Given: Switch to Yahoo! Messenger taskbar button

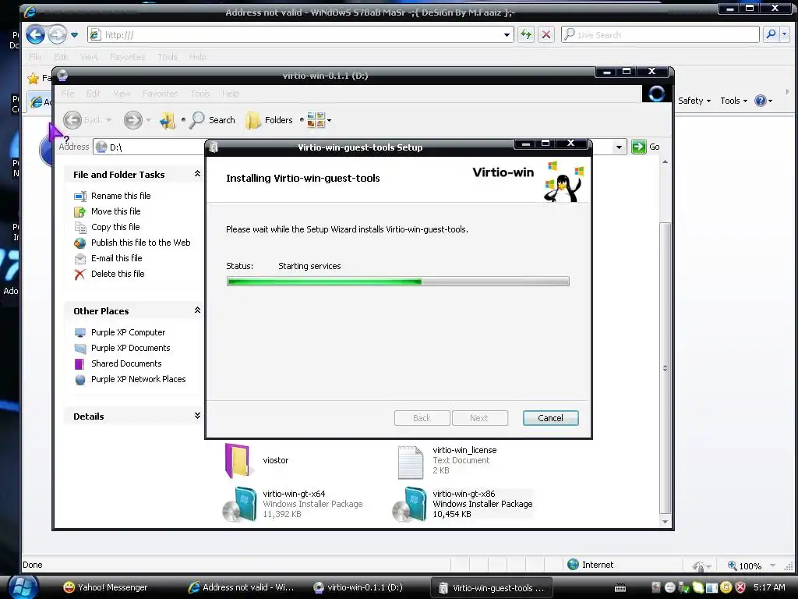Looking at the screenshot, I should pyautogui.click(x=105, y=587).
